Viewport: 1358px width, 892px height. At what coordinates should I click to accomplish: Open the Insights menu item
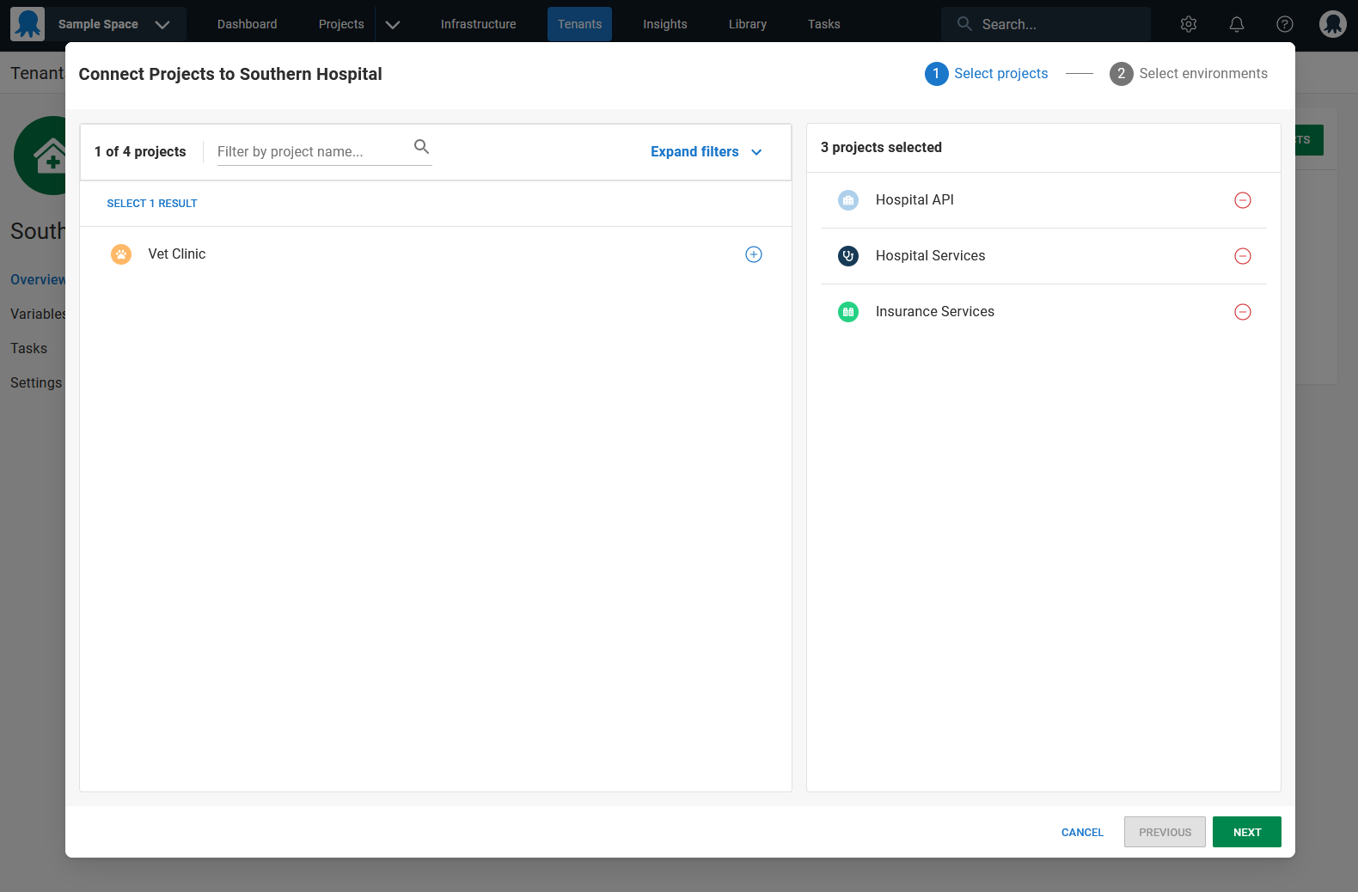[x=664, y=24]
